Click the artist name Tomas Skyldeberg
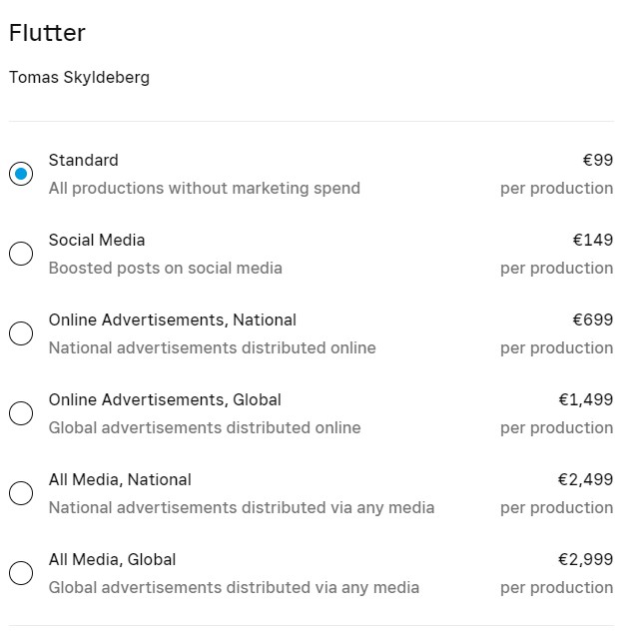This screenshot has height=637, width=641. (79, 77)
